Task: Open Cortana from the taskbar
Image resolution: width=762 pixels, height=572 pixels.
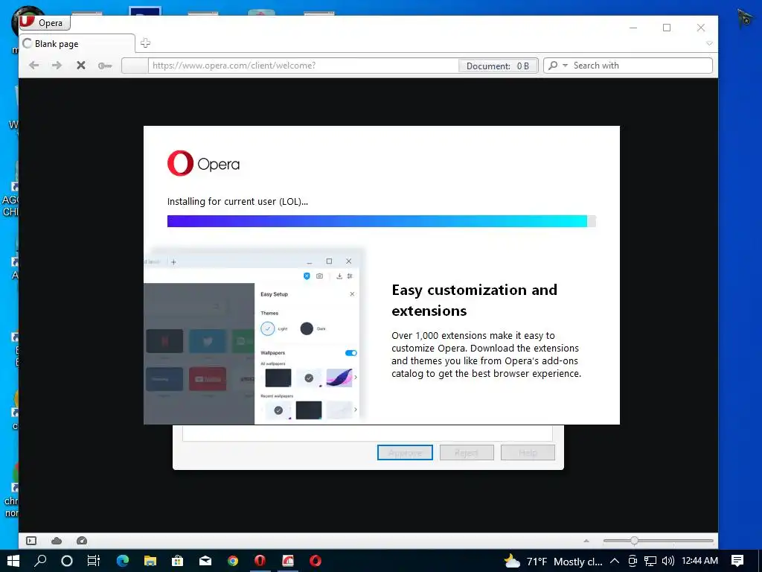Action: (x=66, y=561)
